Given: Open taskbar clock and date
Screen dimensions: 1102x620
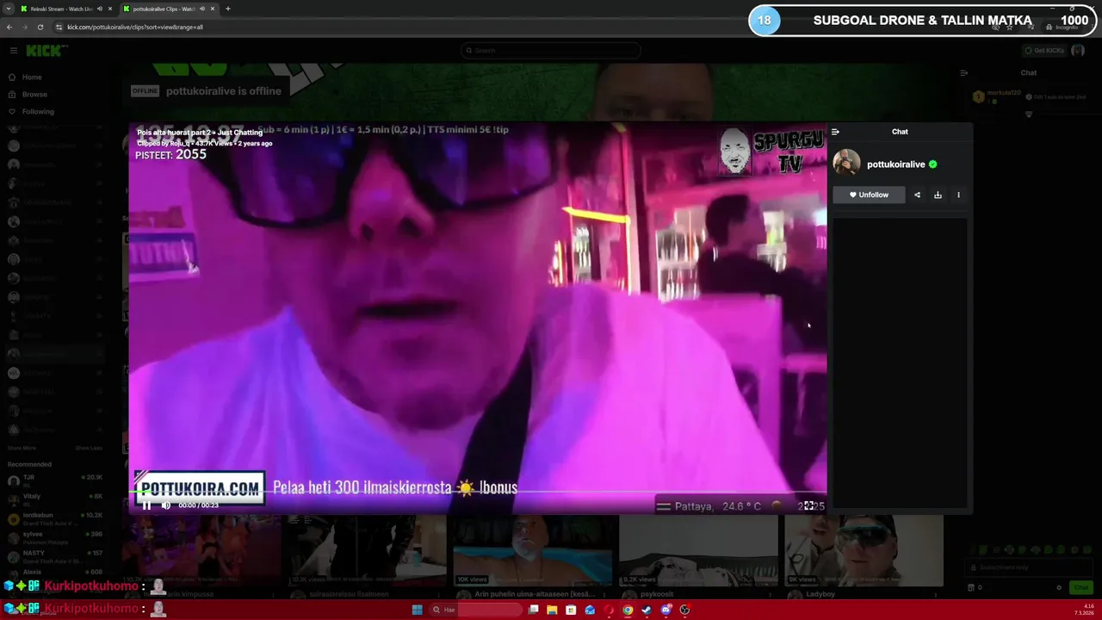Looking at the screenshot, I should tap(1083, 610).
